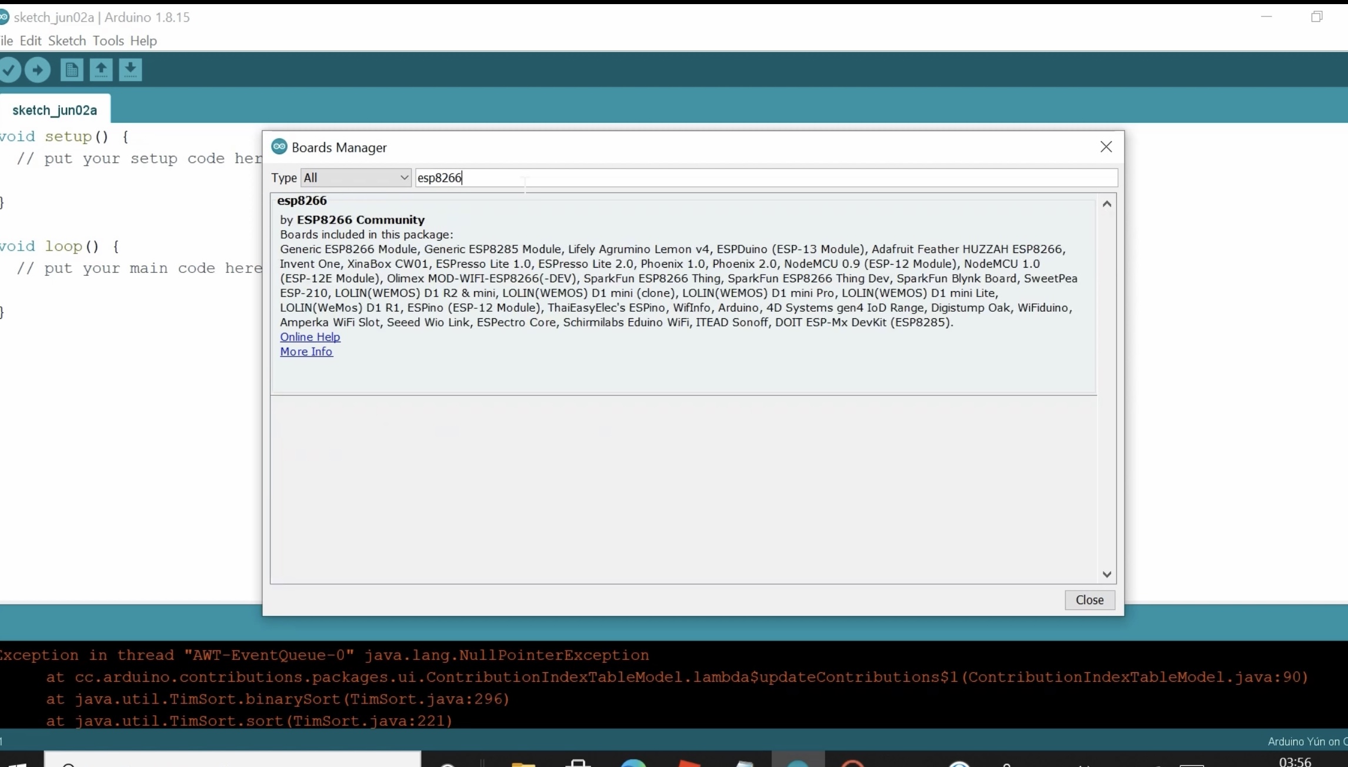This screenshot has height=767, width=1348.
Task: Open the More Info link
Action: tap(306, 352)
